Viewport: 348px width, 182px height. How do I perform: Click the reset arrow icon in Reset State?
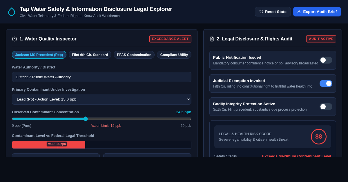click(x=261, y=12)
